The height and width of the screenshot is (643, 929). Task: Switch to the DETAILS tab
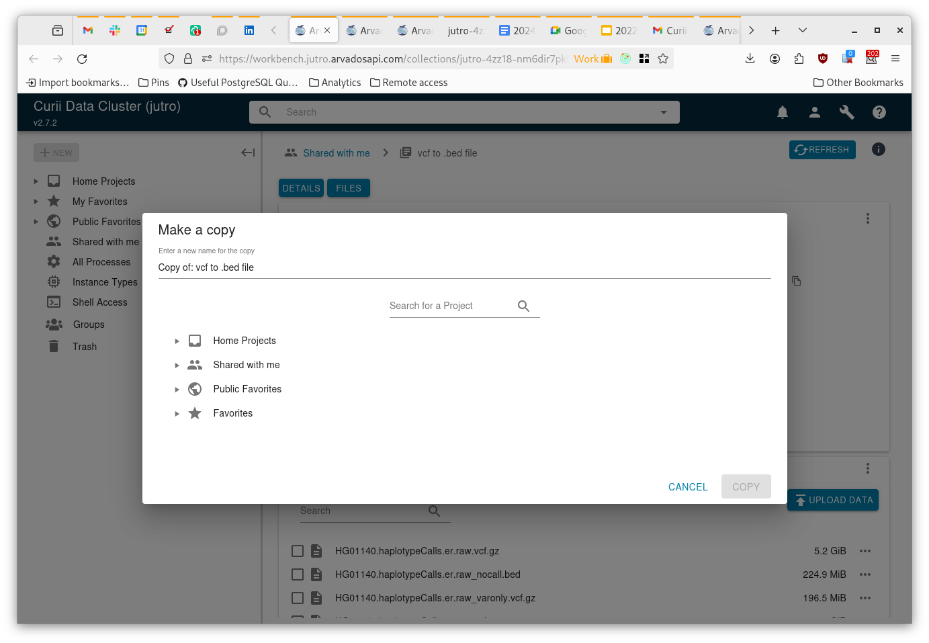click(x=301, y=188)
